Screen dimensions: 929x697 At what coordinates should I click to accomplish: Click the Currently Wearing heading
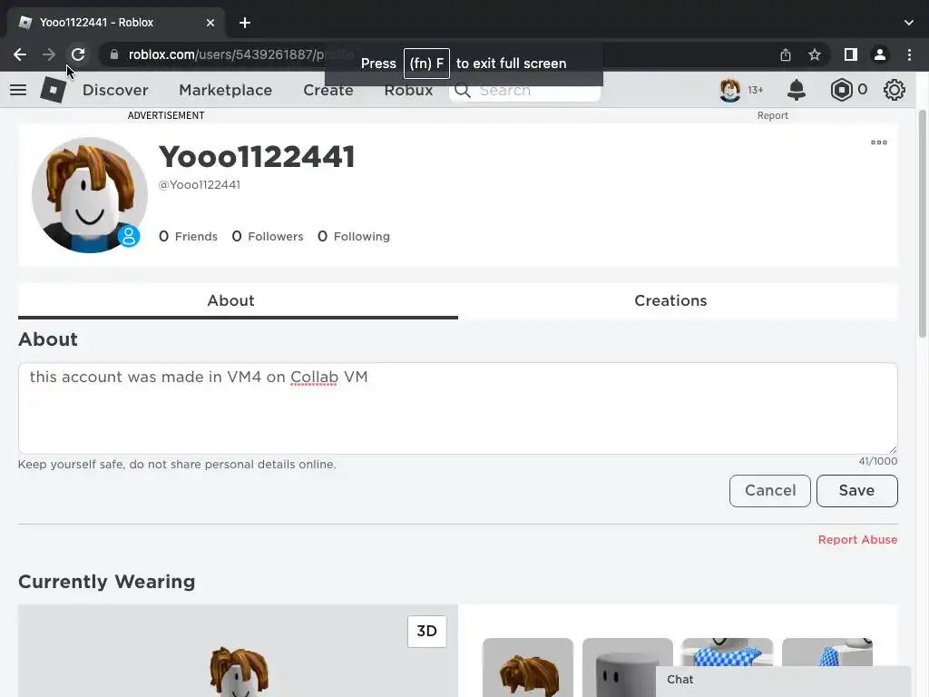coord(107,582)
